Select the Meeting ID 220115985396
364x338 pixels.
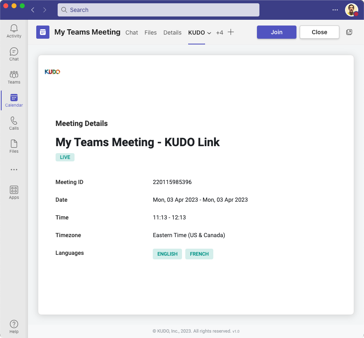click(172, 182)
